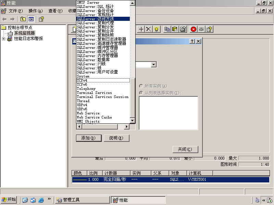Image resolution: width=274 pixels, height=205 pixels.
Task: Launch Internet Explorer from quick launch
Action: click(x=41, y=200)
